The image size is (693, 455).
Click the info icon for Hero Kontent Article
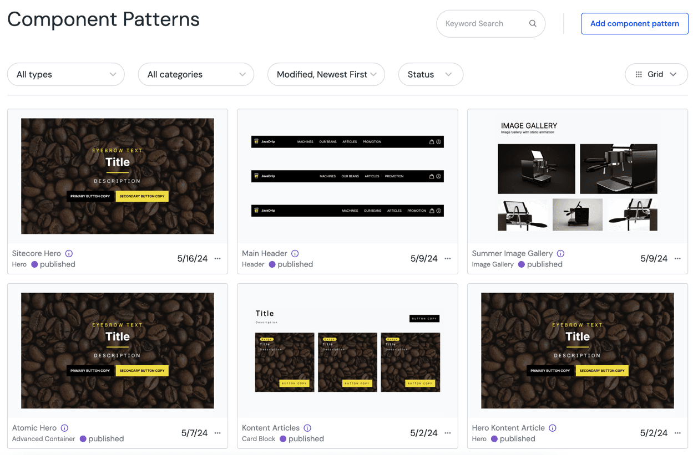(x=552, y=428)
